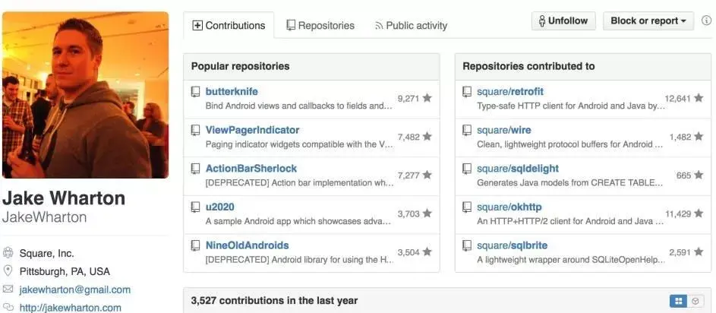Screen dimensions: 716x313
Task: Click the info icon beside Block or report
Action: (704, 21)
